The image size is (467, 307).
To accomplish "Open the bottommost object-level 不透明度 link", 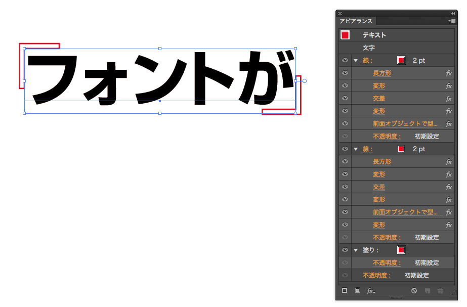I will coord(376,276).
